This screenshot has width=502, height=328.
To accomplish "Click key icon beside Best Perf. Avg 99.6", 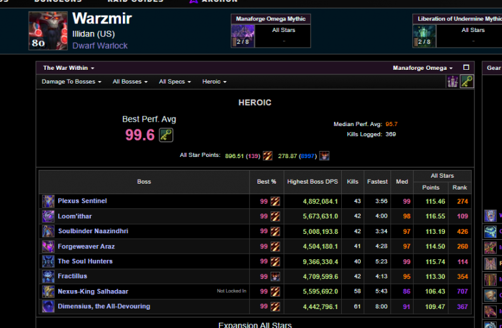I will 166,135.
